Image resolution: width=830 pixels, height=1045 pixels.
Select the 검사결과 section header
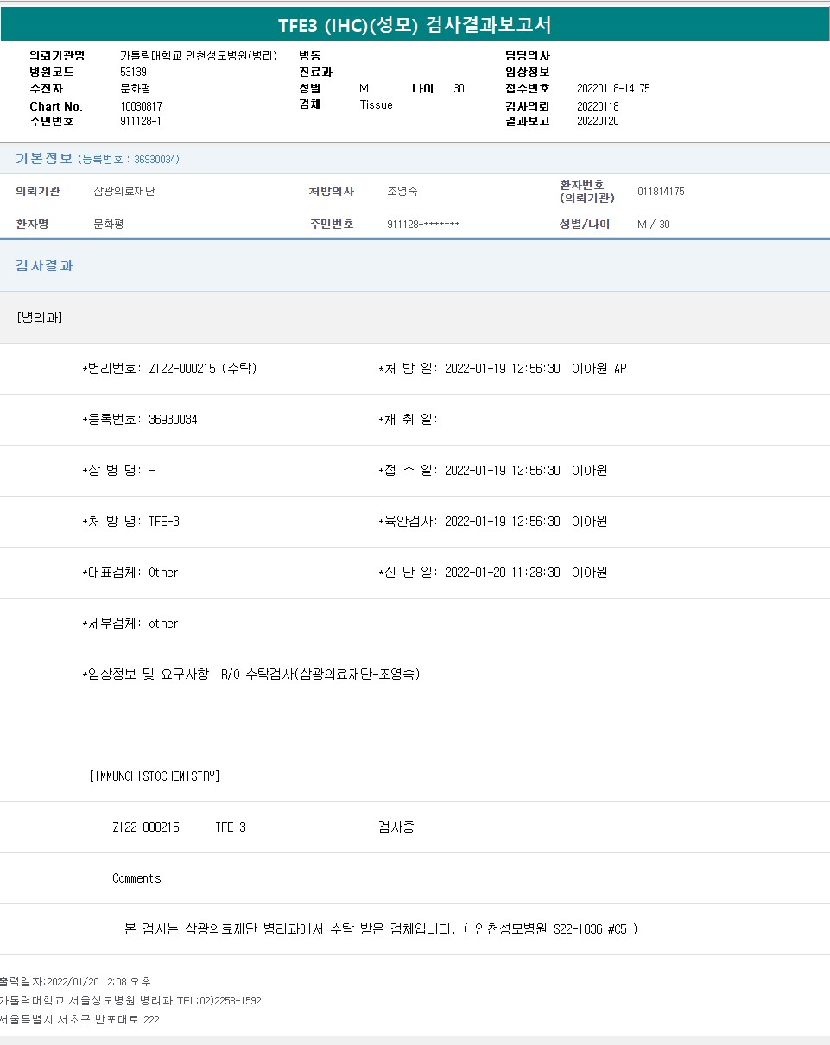pyautogui.click(x=44, y=266)
